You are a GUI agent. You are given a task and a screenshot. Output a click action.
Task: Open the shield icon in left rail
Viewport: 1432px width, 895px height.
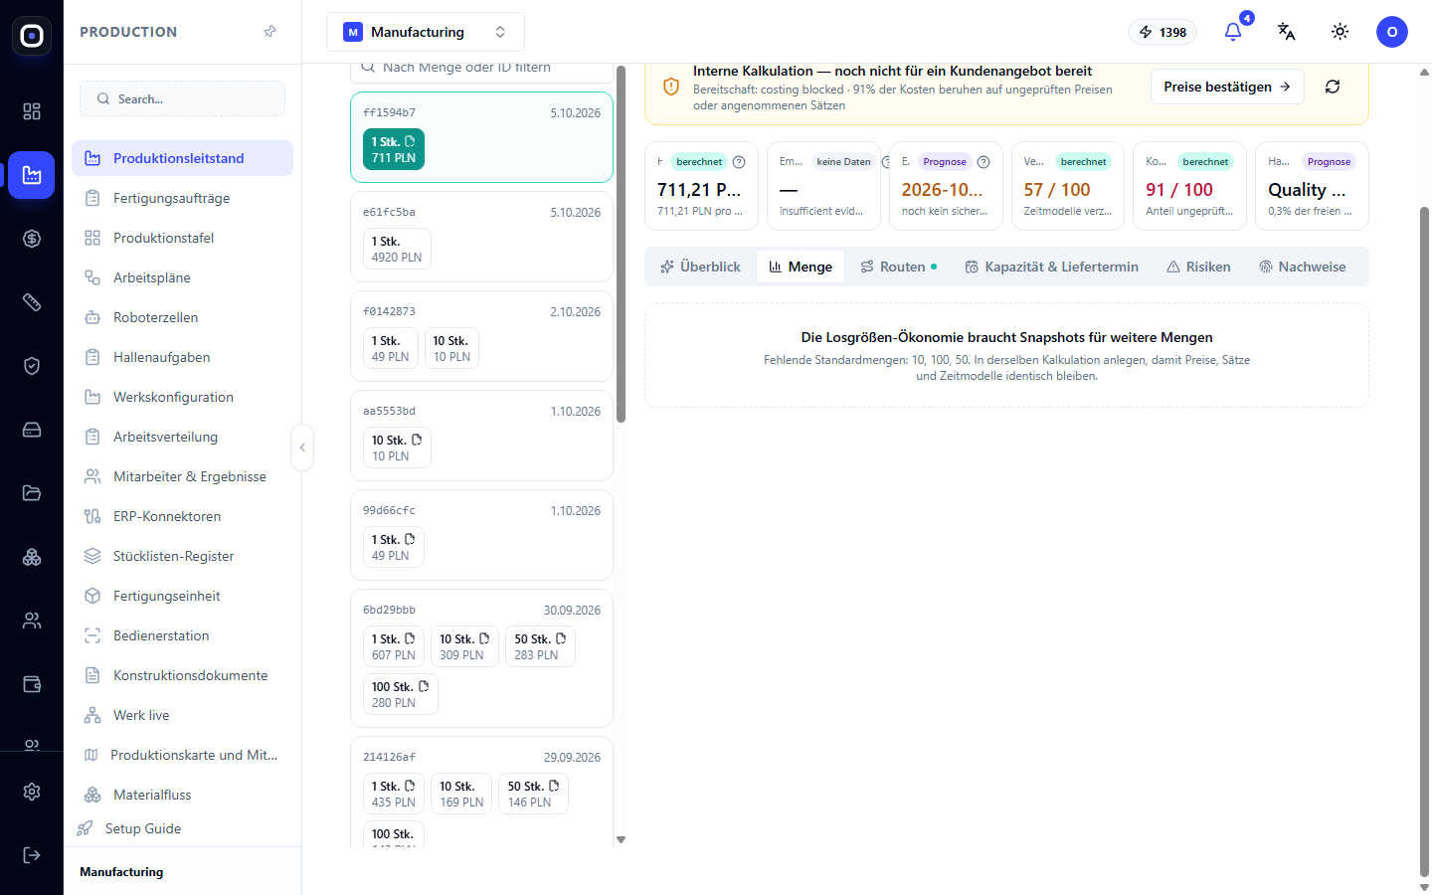click(32, 366)
